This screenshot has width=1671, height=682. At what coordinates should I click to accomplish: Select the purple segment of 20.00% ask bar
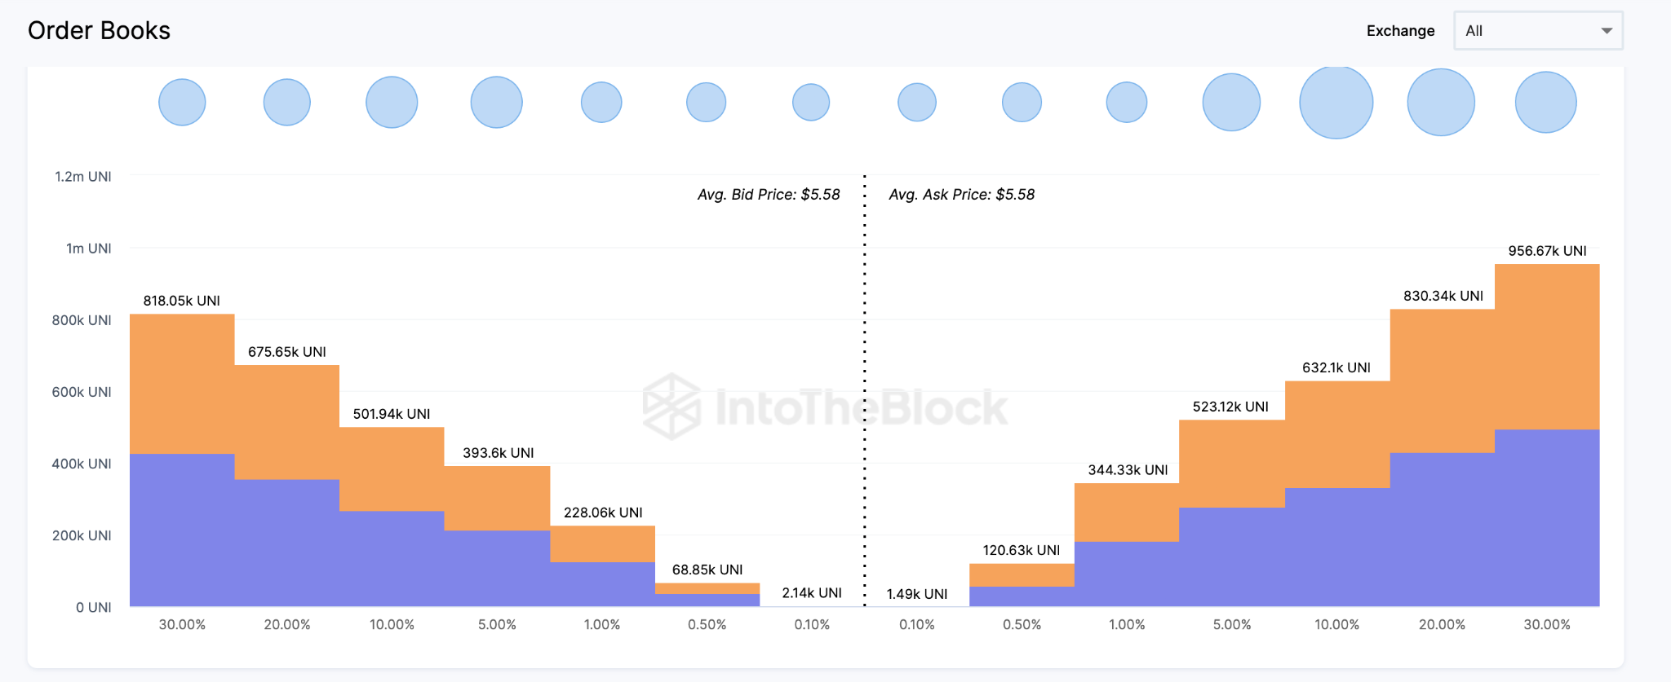point(1442,530)
